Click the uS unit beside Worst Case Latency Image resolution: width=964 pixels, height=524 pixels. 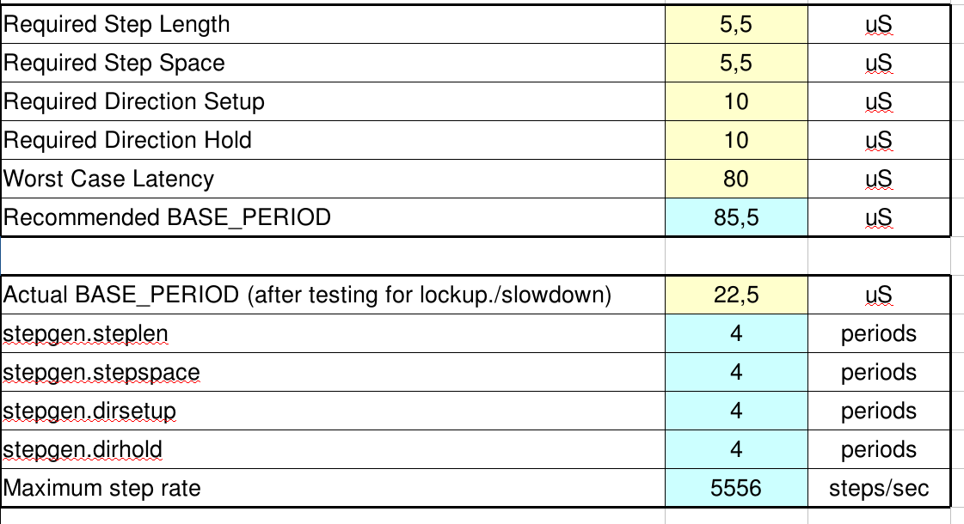(879, 179)
